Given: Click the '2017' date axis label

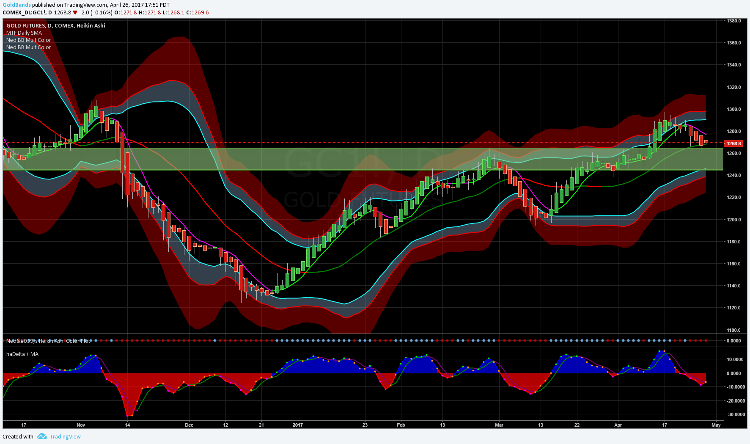Looking at the screenshot, I should [298, 425].
